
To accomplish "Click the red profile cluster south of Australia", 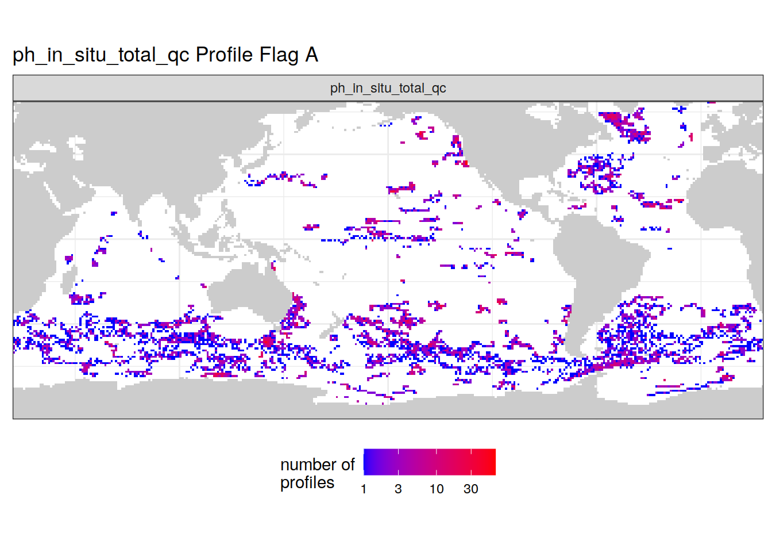I will (268, 340).
